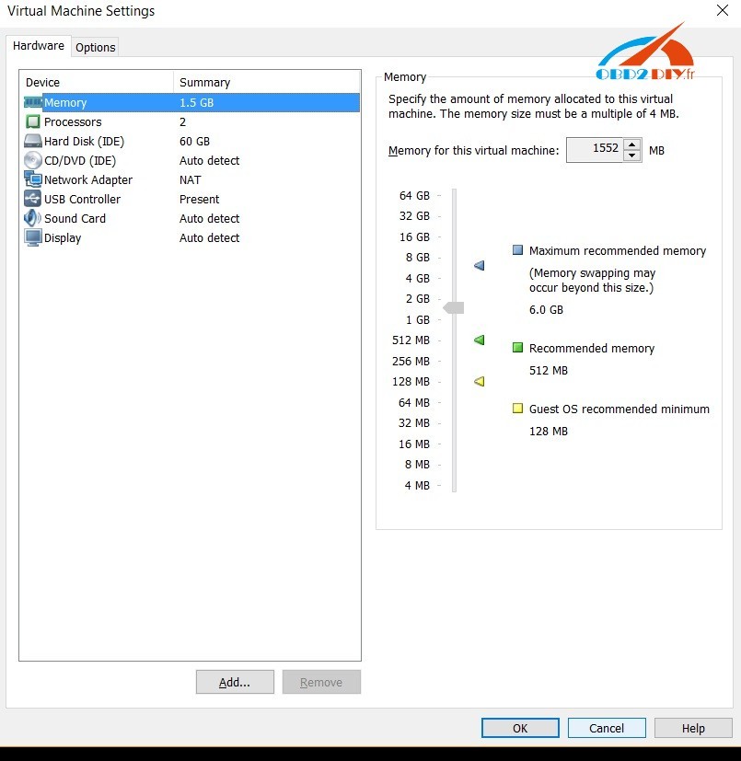The height and width of the screenshot is (761, 741).
Task: Click the 1 GB slider scale label
Action: (x=418, y=320)
